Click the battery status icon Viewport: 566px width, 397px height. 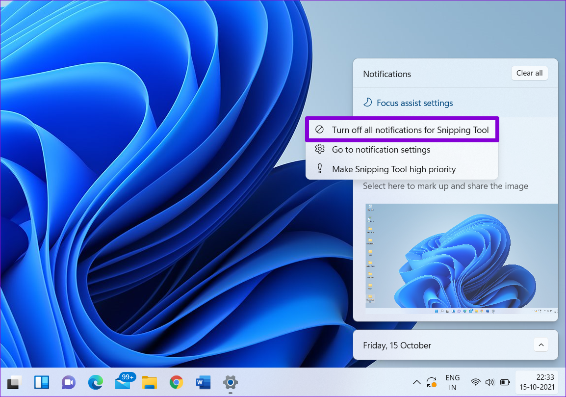pos(505,382)
